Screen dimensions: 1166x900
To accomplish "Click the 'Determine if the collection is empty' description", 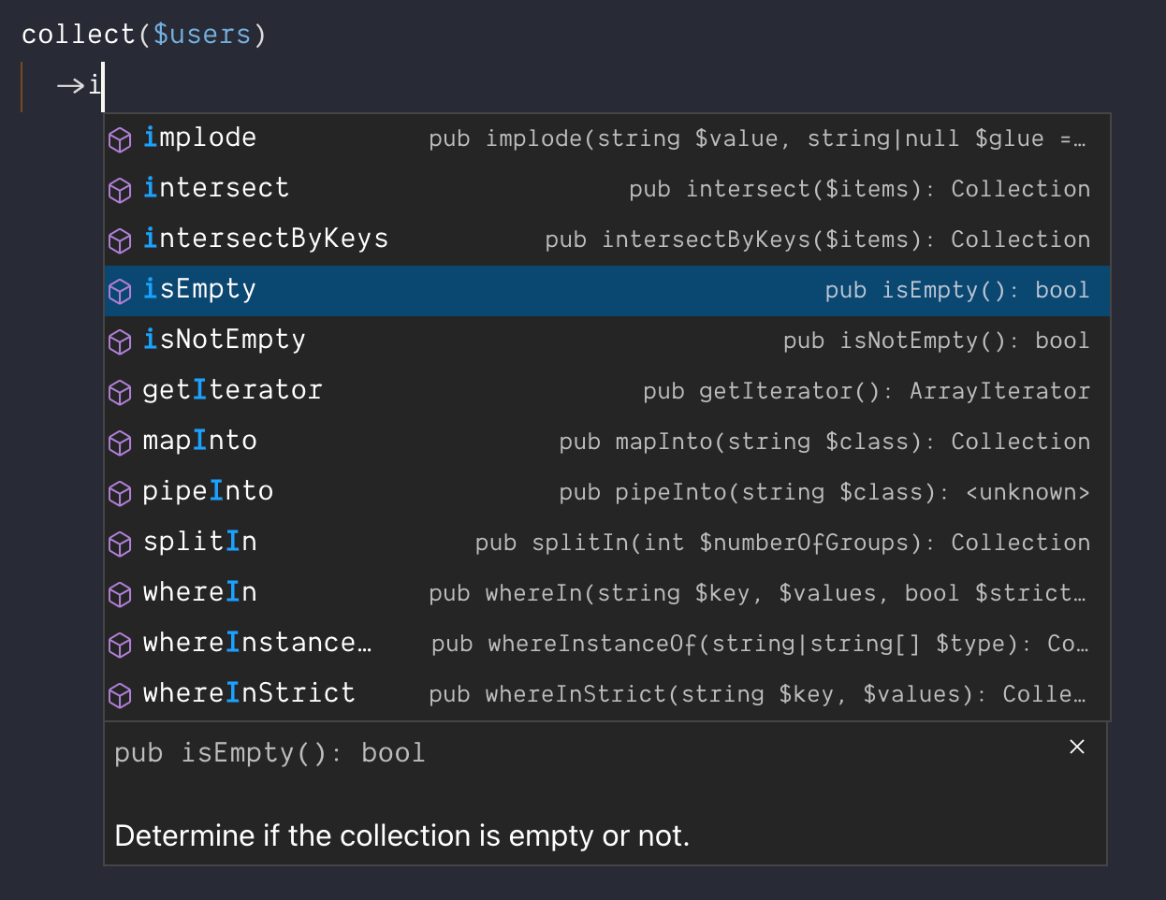I will [401, 835].
